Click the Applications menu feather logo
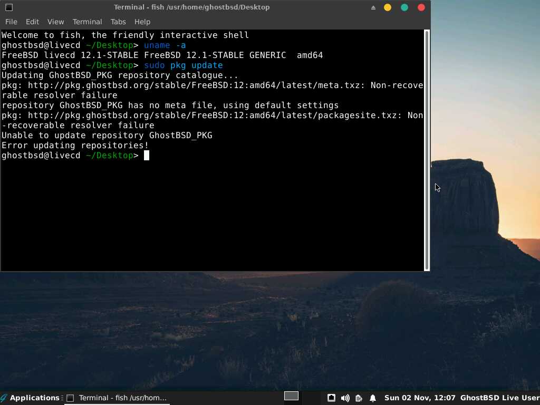540x405 pixels. coord(4,398)
